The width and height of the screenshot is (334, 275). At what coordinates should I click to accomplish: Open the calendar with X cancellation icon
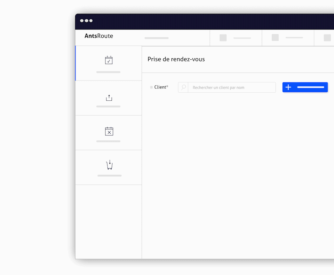point(109,131)
